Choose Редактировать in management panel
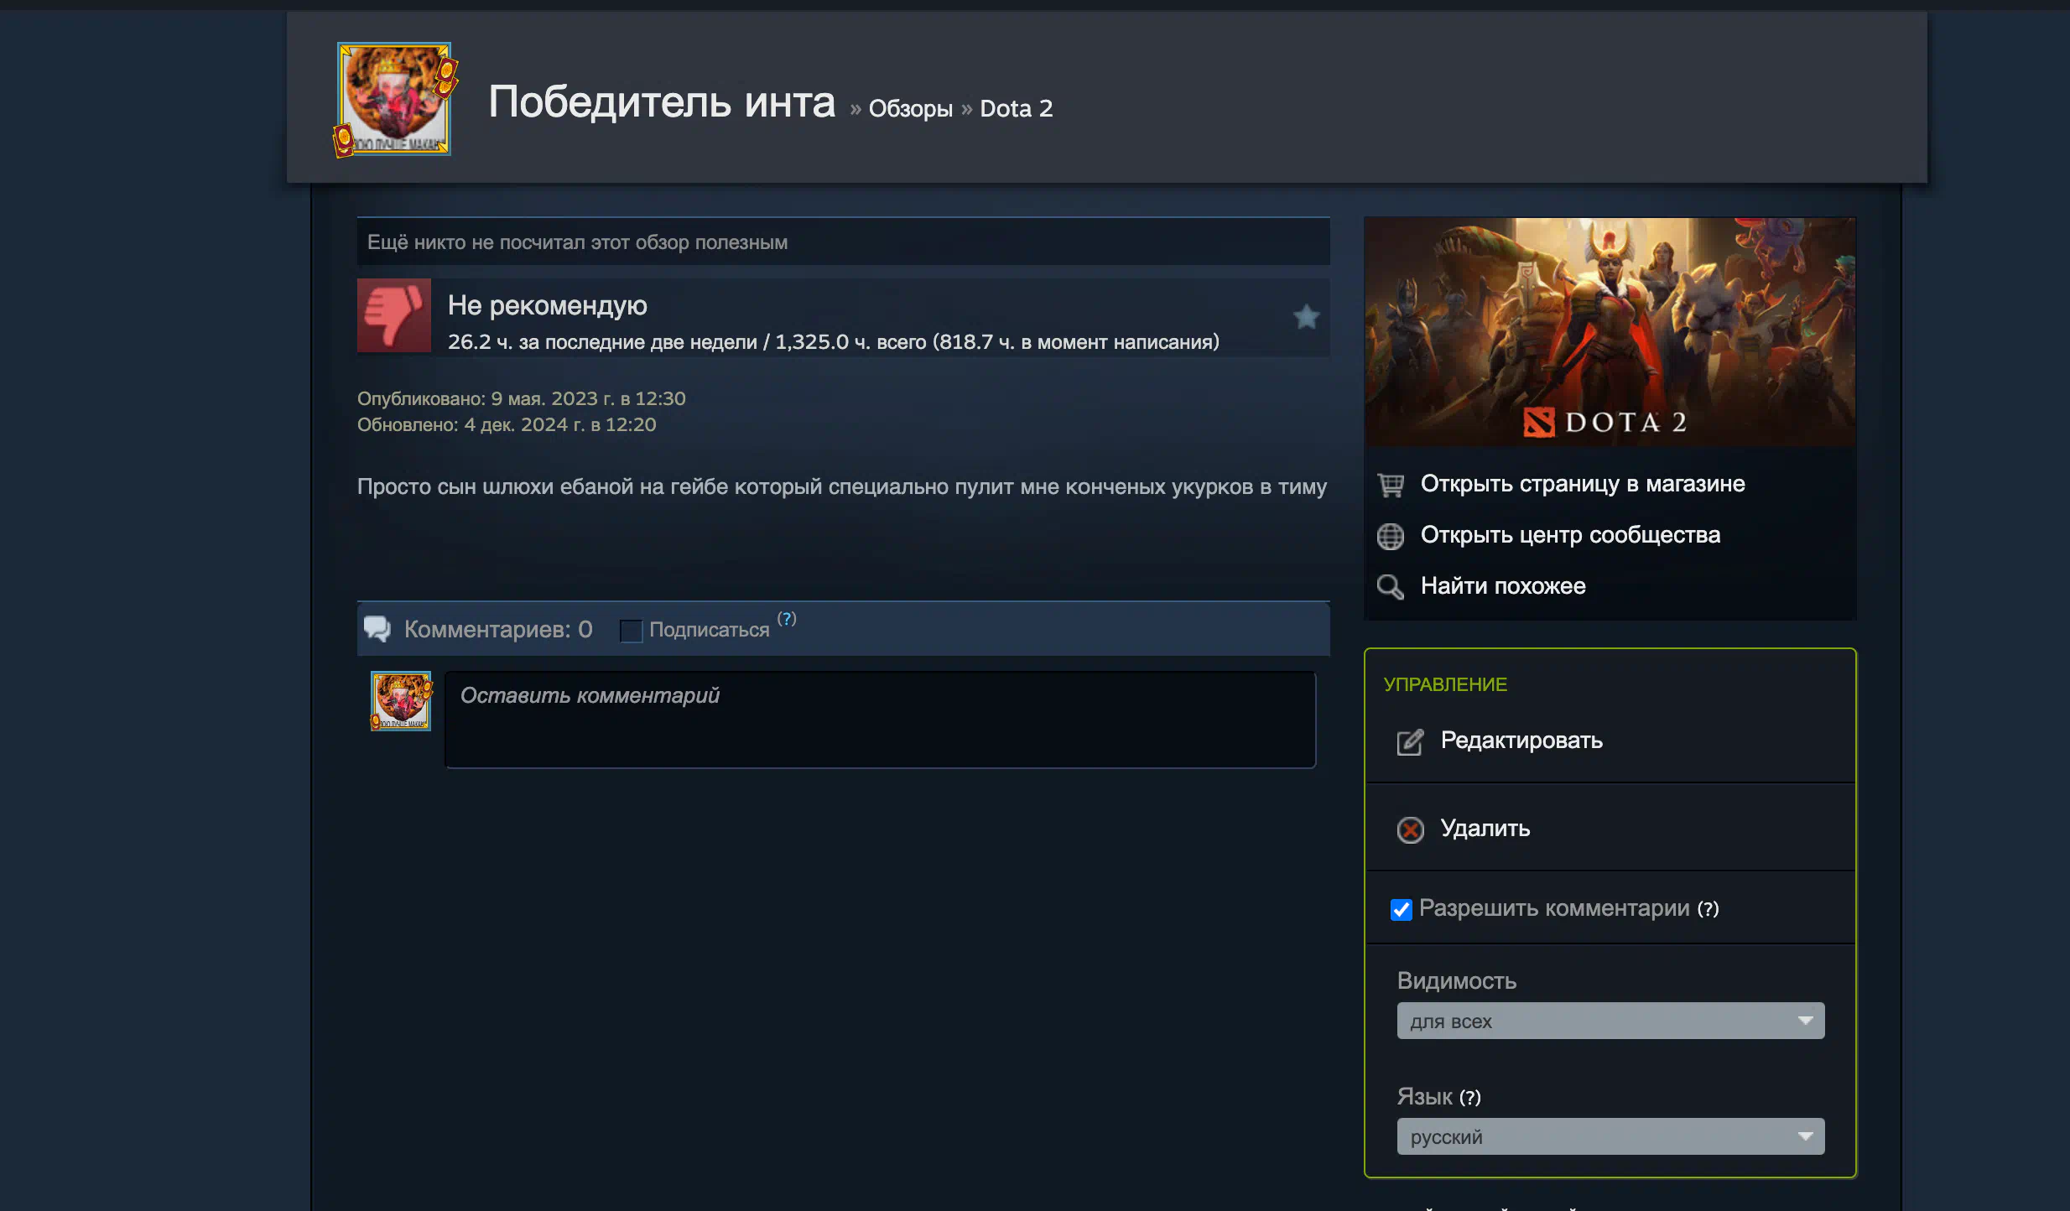 [1521, 741]
